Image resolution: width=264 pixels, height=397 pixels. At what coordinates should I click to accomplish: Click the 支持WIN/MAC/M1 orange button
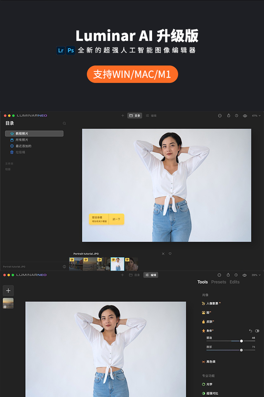[132, 74]
